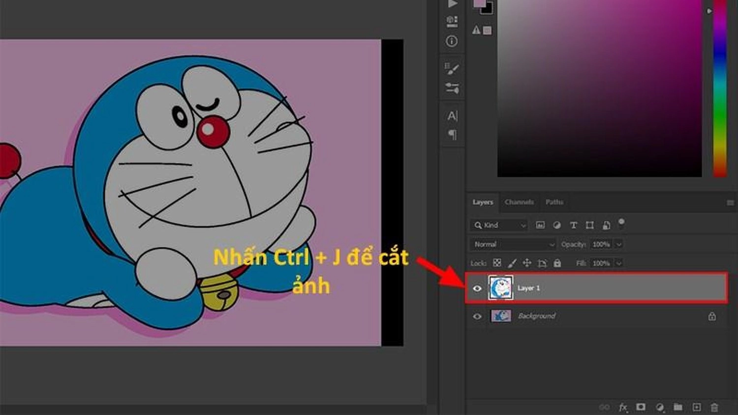Lock all padlock icon in Lock row

click(x=557, y=263)
